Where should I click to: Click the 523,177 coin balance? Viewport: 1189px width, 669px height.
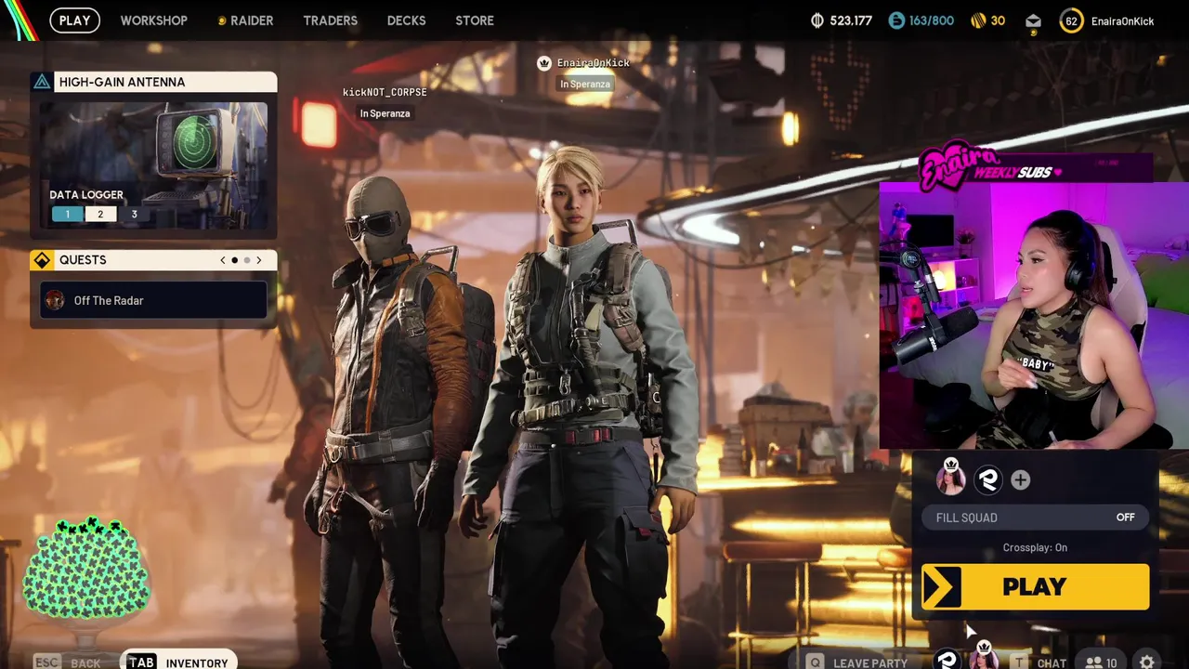[851, 20]
